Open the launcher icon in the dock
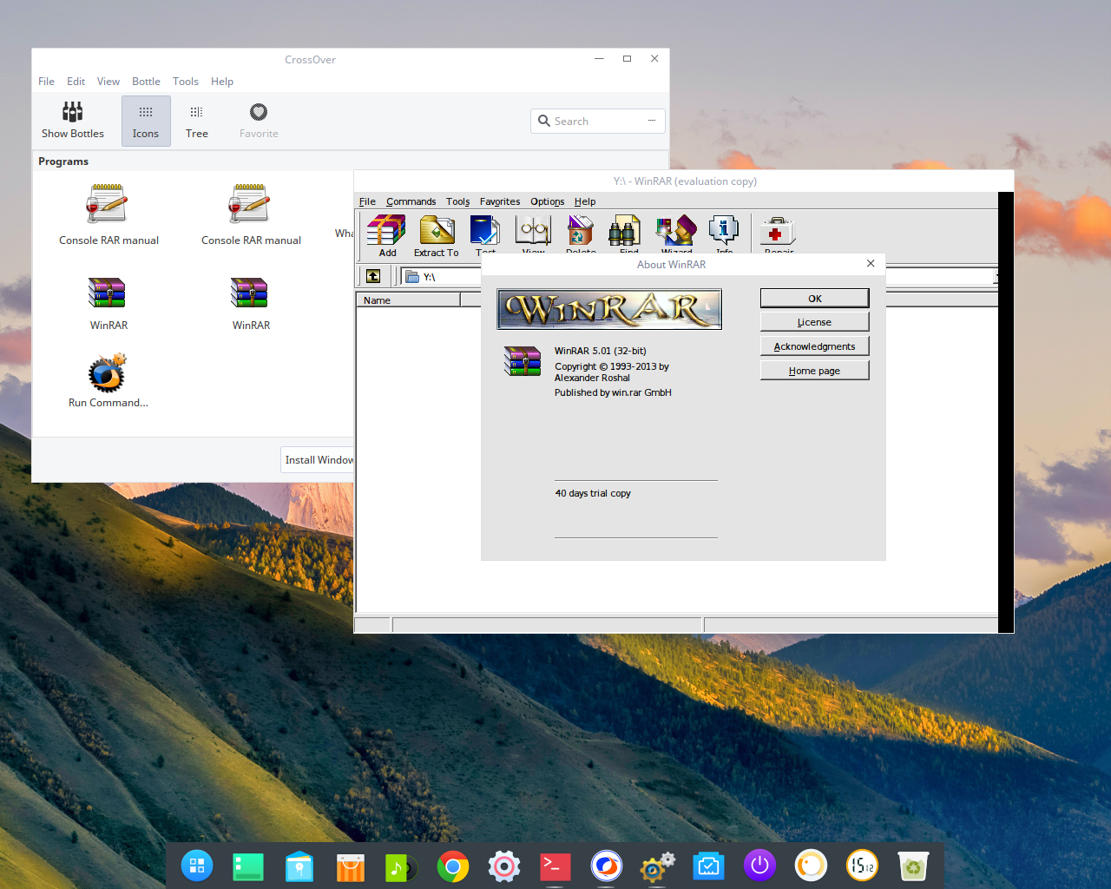The width and height of the screenshot is (1111, 889). point(197,866)
